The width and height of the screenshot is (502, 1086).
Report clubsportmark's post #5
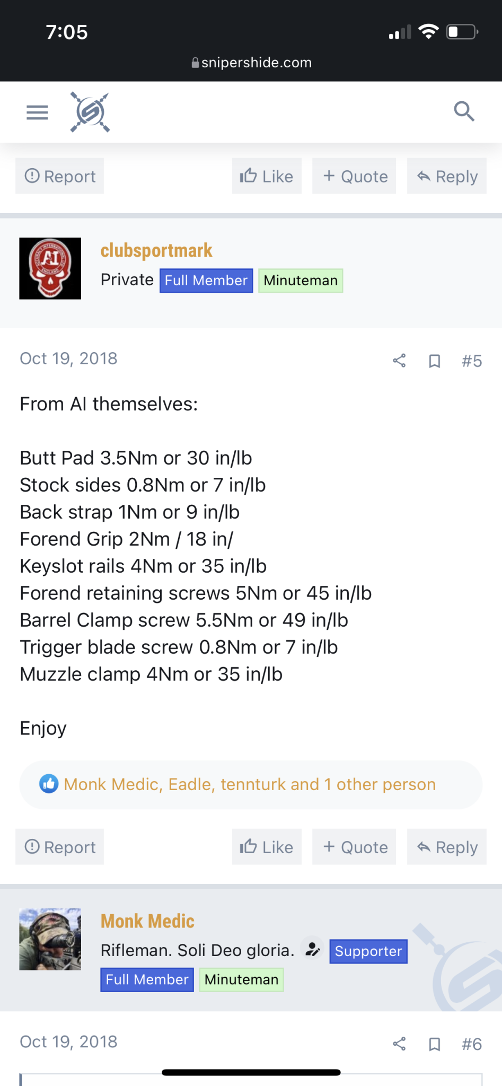pos(60,847)
